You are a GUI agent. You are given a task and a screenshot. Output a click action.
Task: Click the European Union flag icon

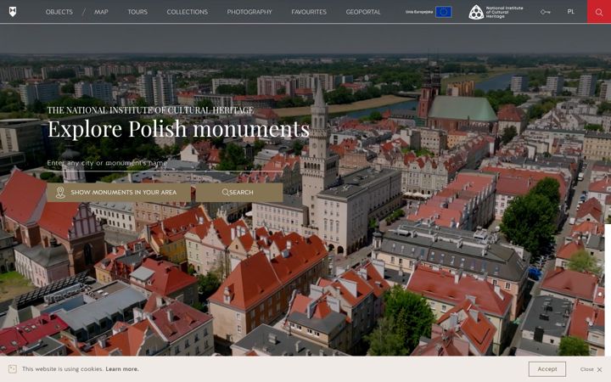(444, 12)
